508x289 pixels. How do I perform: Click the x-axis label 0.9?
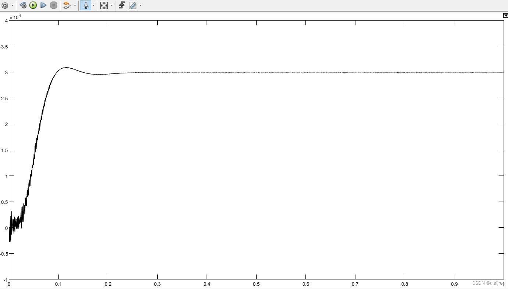(x=454, y=284)
